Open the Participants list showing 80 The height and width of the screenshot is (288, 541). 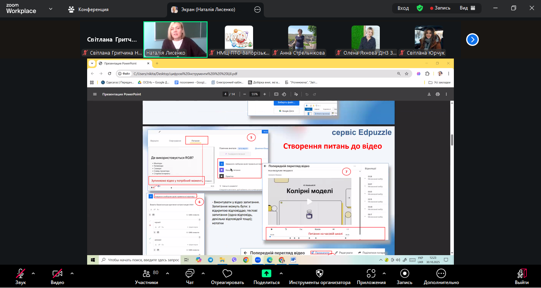pyautogui.click(x=147, y=274)
